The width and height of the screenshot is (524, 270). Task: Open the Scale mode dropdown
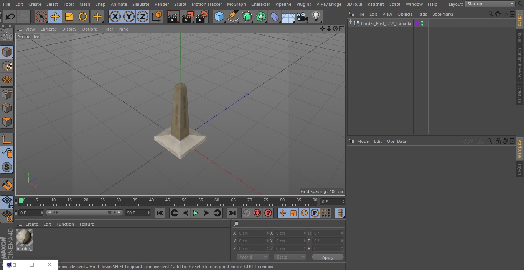point(290,257)
